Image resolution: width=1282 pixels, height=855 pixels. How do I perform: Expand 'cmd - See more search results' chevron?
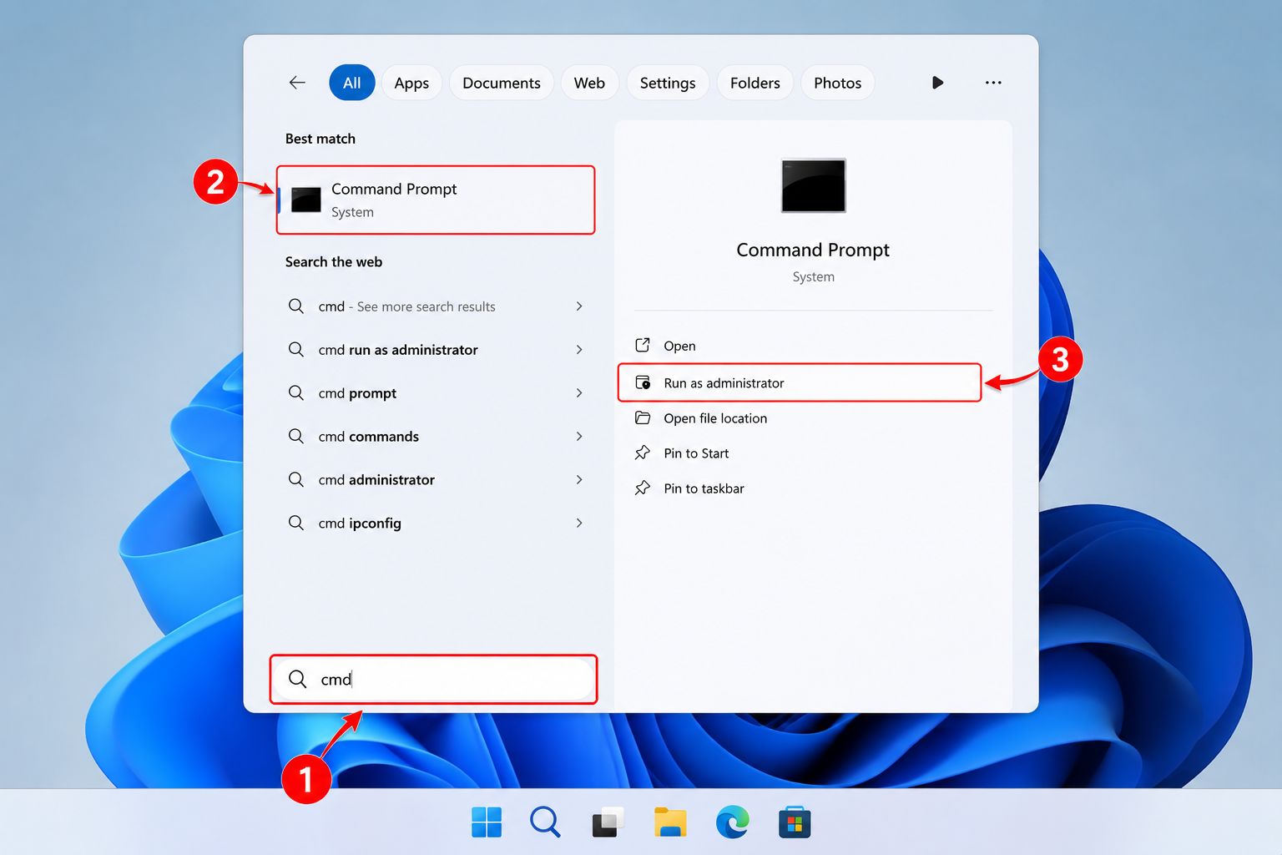tap(579, 306)
